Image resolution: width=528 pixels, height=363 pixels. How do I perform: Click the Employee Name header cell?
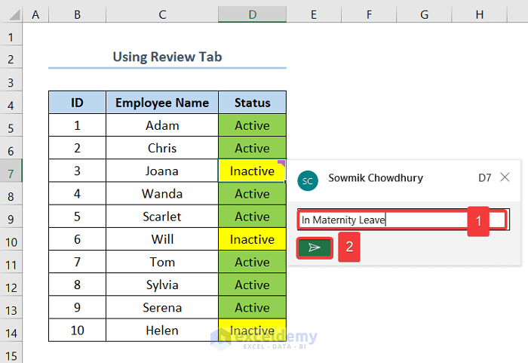click(162, 103)
